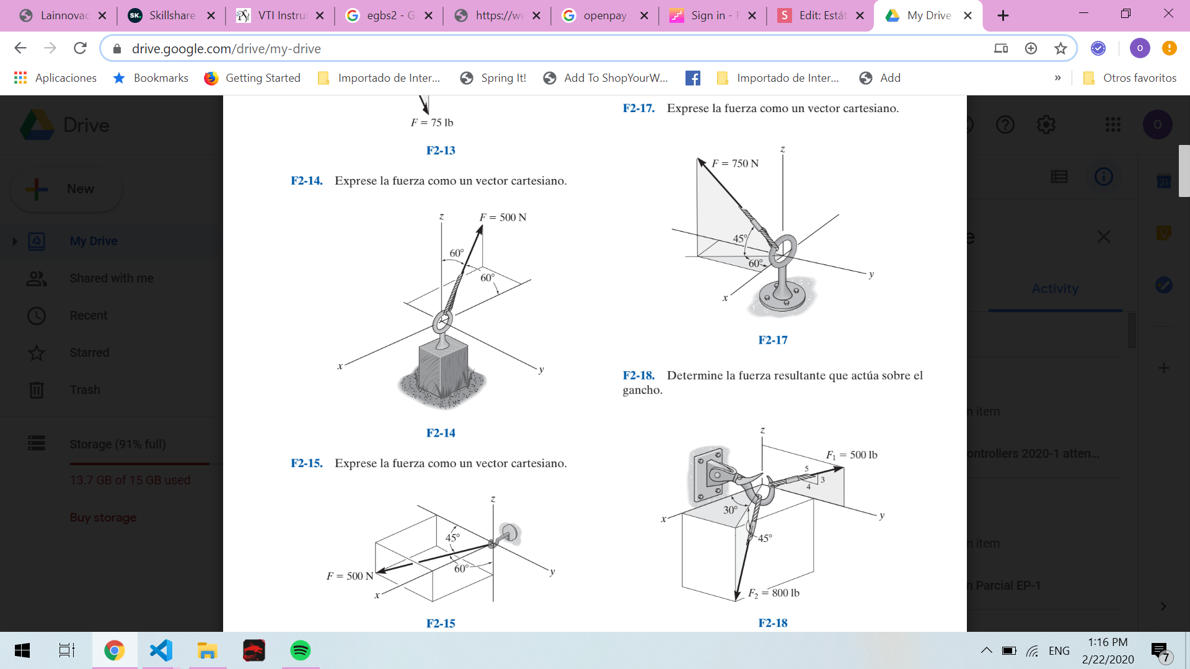Click the Trash icon in sidebar
This screenshot has width=1190, height=669.
(37, 390)
